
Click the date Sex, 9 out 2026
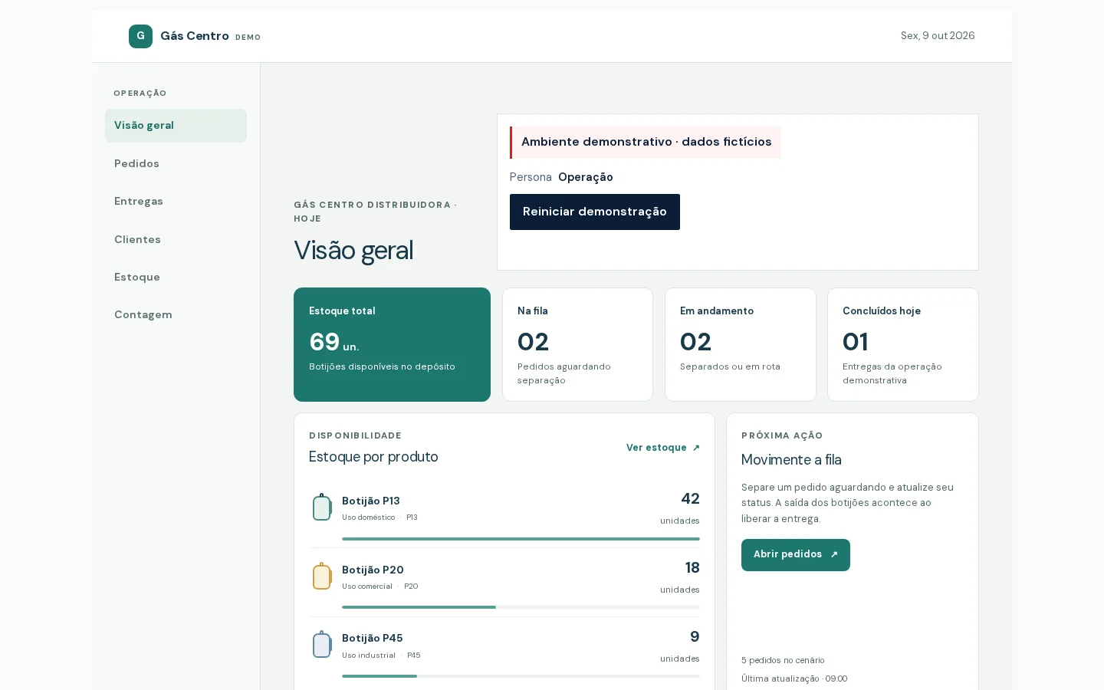[x=938, y=36]
